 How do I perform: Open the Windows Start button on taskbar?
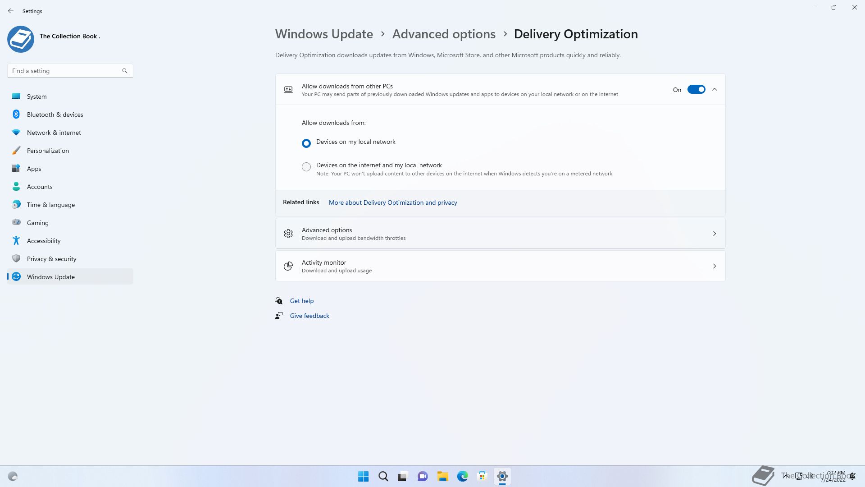[363, 476]
